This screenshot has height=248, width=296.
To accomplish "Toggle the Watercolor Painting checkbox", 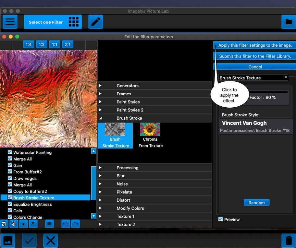I will point(10,152).
